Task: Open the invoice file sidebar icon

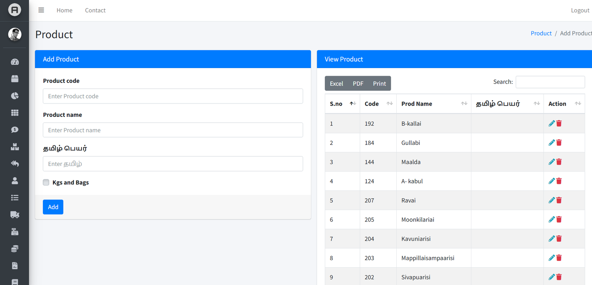Action: pos(15,266)
